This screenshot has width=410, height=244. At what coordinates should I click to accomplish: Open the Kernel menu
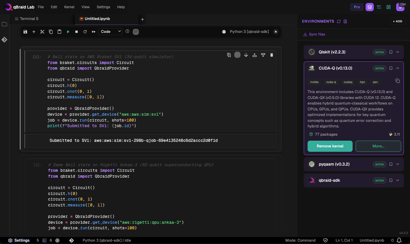pyautogui.click(x=69, y=7)
